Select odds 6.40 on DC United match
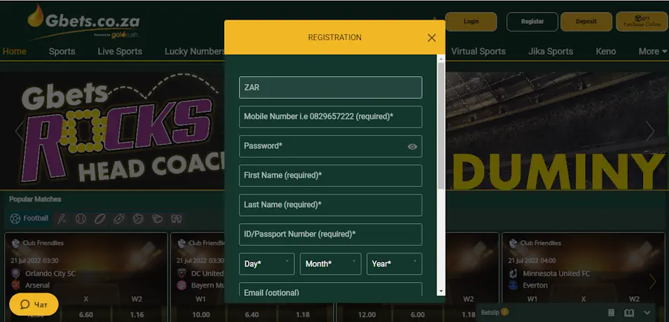This screenshot has width=669, height=322. click(251, 315)
